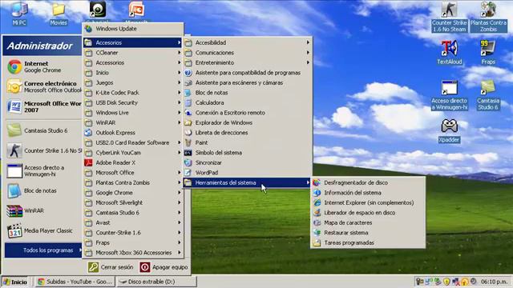Open Desfragmentador de disco
The height and width of the screenshot is (288, 513).
(368, 183)
